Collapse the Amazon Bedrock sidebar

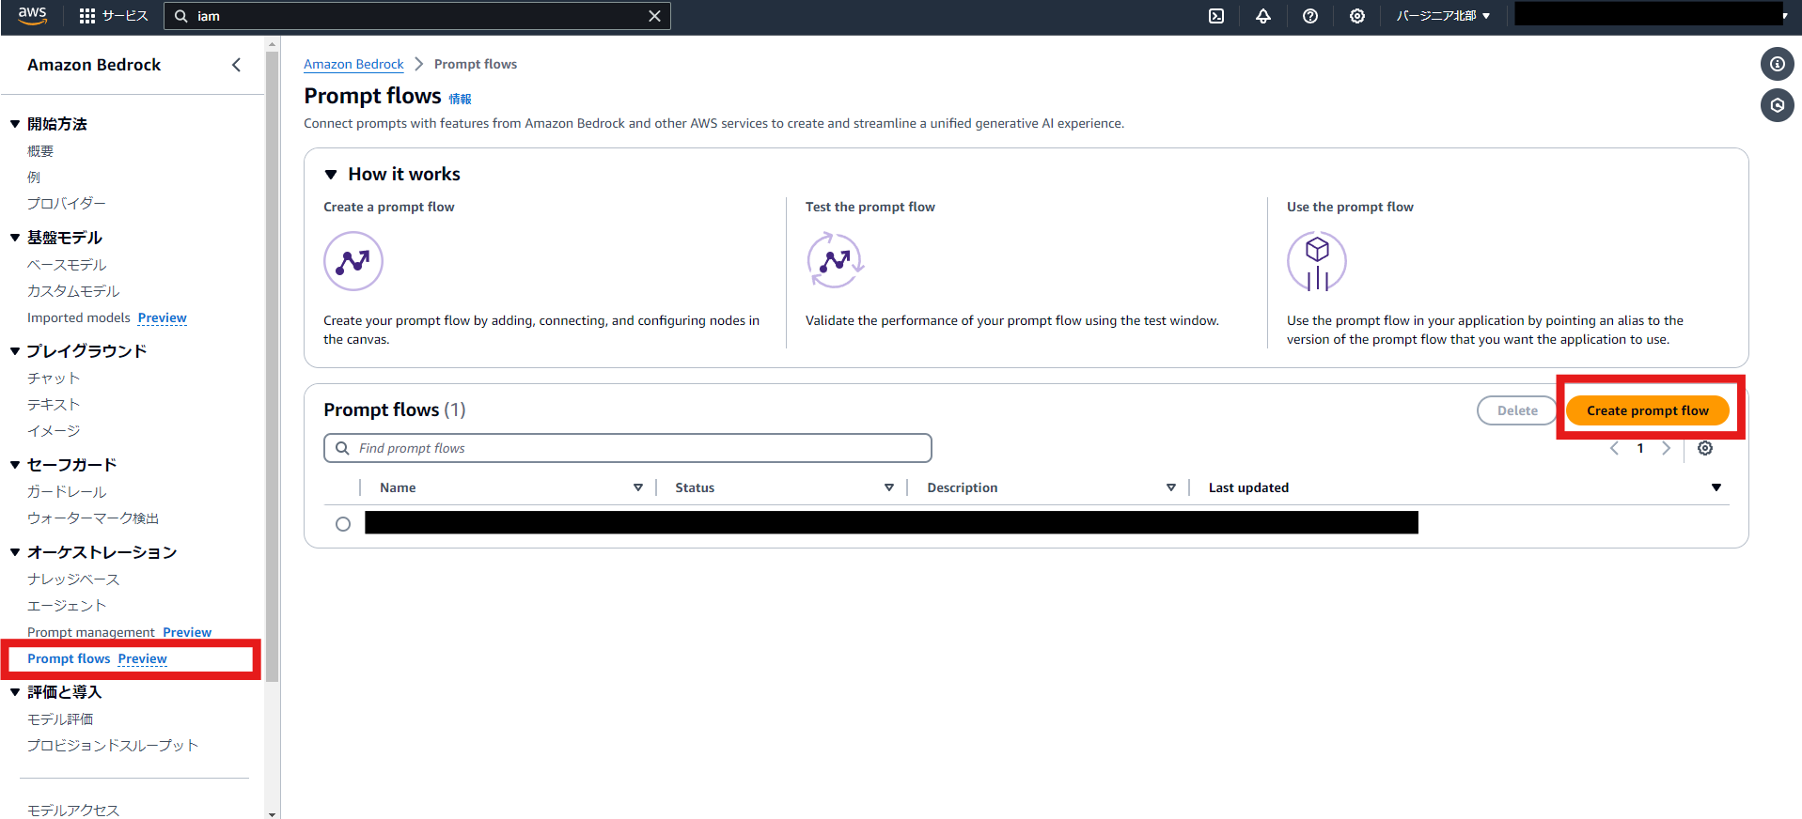(236, 65)
